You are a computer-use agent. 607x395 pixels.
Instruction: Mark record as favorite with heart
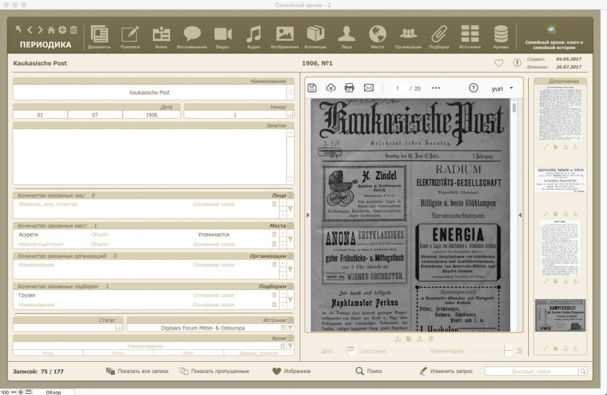(x=499, y=63)
